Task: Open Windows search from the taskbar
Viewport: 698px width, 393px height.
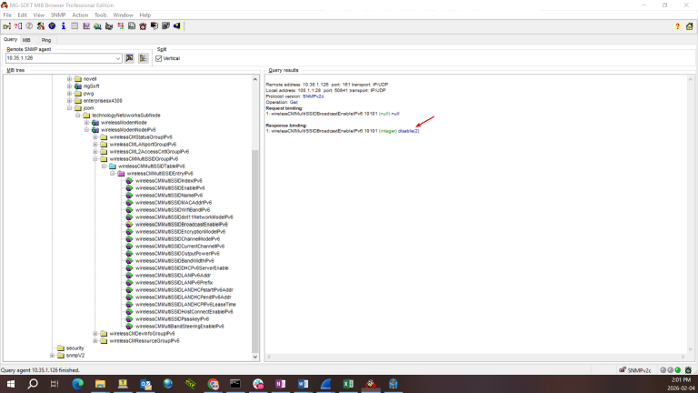Action: (33, 384)
